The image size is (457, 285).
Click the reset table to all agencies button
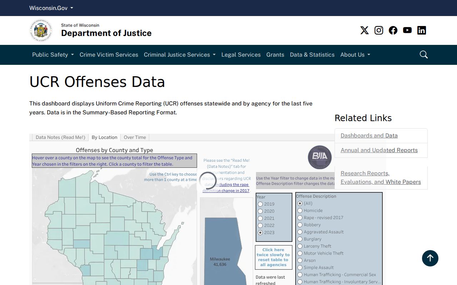pos(273,257)
